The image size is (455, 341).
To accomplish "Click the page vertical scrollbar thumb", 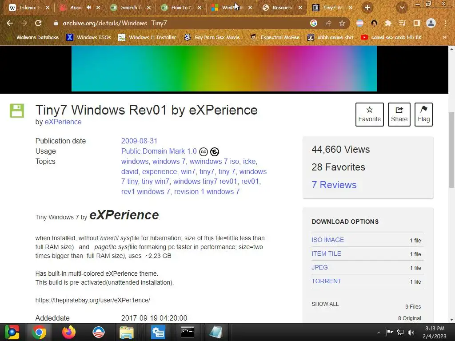I will pyautogui.click(x=451, y=150).
